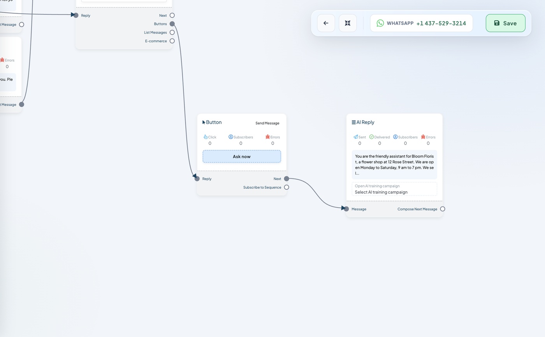Click the back arrow button

326,23
